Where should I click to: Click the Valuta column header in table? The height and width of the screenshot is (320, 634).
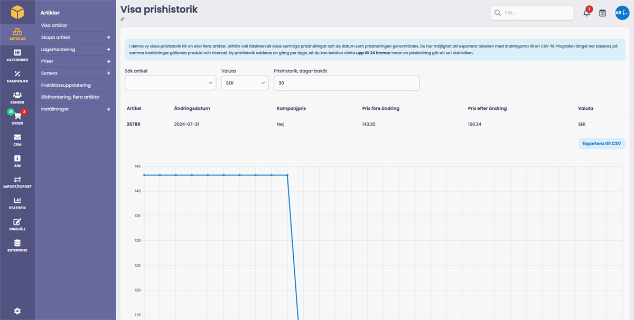click(x=586, y=109)
